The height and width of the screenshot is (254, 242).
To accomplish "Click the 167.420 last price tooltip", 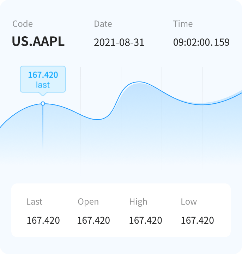I will (x=43, y=79).
